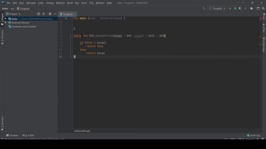Open the Tools menu
The width and height of the screenshot is (266, 149).
[84, 3]
